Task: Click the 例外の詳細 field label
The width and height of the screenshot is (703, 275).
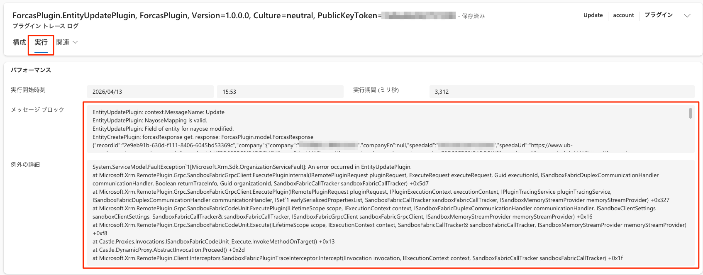Action: (25, 165)
